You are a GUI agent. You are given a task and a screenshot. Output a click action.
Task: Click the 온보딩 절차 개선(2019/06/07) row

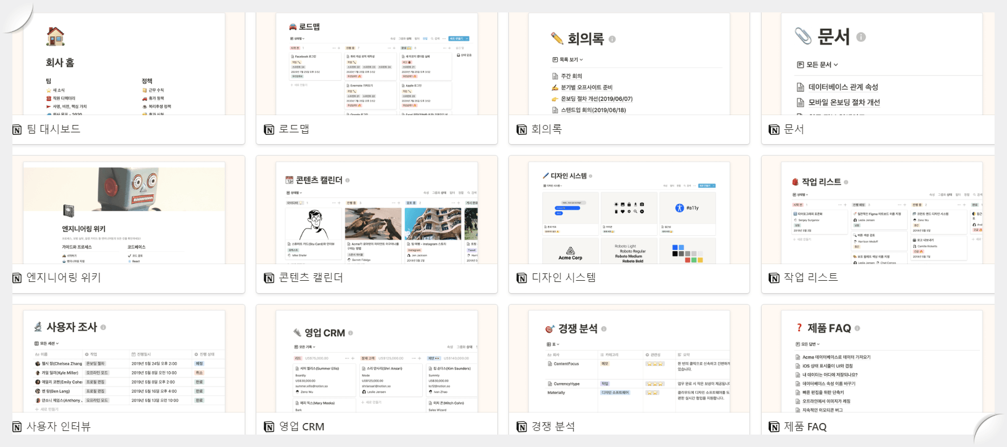point(592,99)
